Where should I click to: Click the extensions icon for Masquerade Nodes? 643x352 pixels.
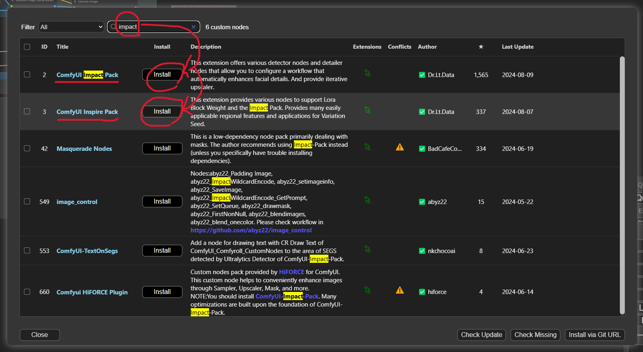pyautogui.click(x=367, y=147)
